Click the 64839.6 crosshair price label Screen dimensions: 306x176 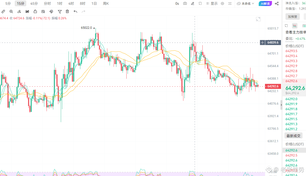pyautogui.click(x=273, y=43)
